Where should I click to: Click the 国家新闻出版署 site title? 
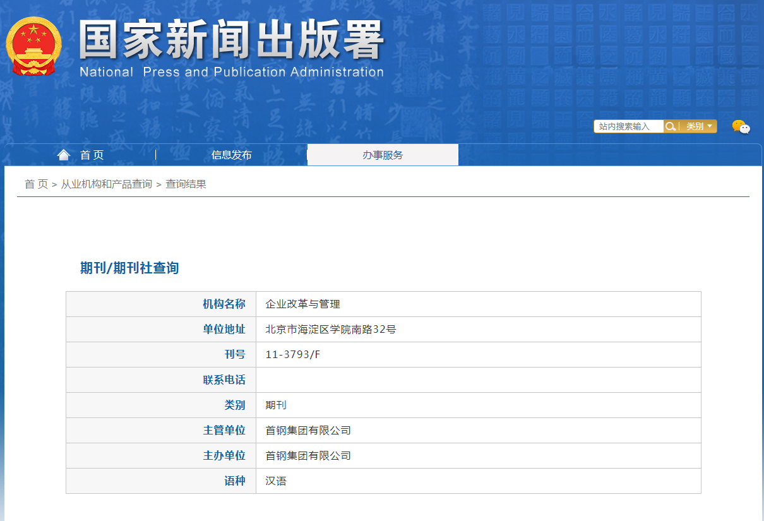[x=231, y=40]
